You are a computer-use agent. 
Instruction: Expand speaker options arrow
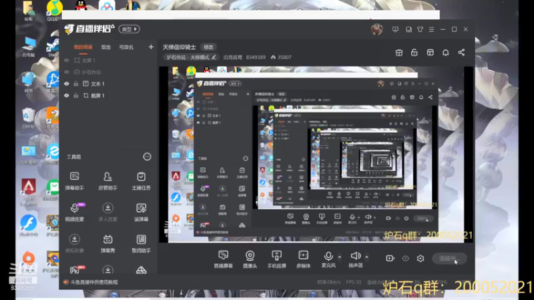point(366,257)
